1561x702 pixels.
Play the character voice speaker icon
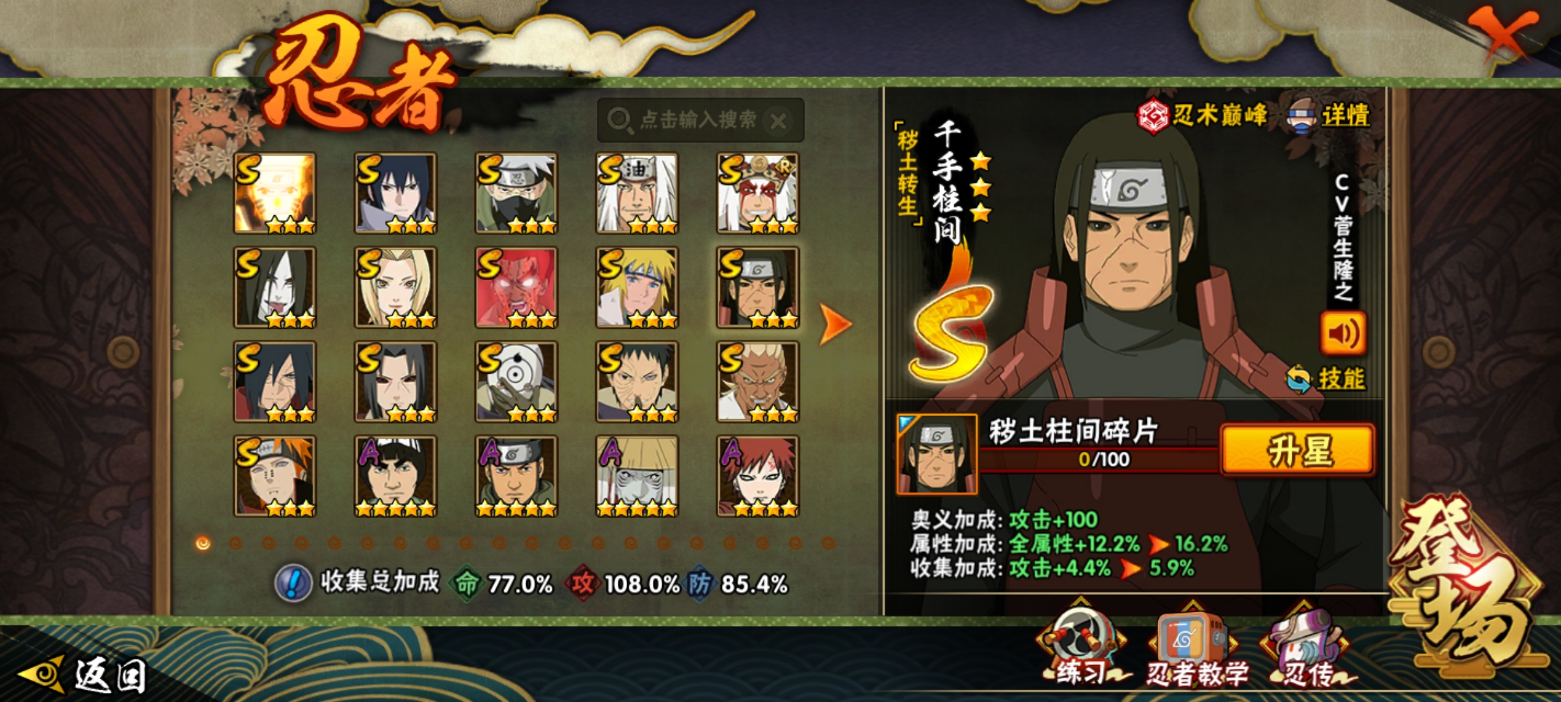pos(1343,333)
